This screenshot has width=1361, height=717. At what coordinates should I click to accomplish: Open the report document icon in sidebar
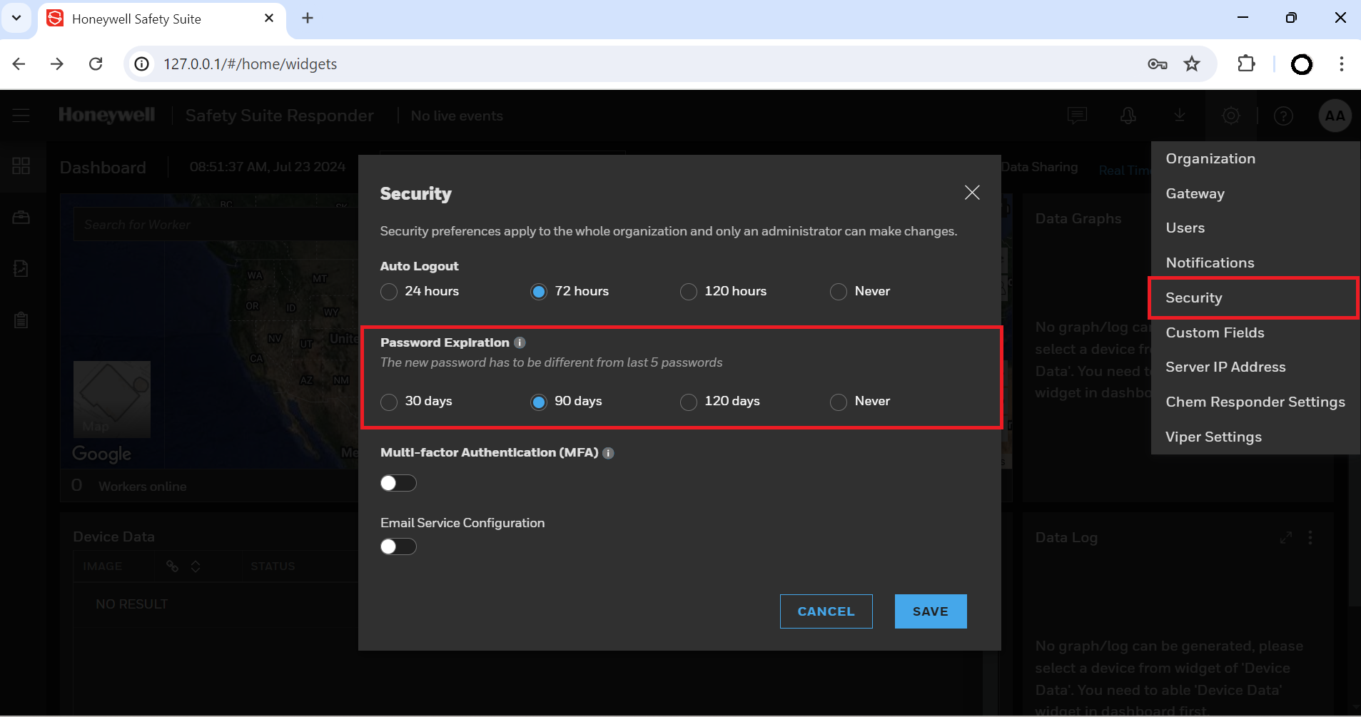pyautogui.click(x=21, y=269)
